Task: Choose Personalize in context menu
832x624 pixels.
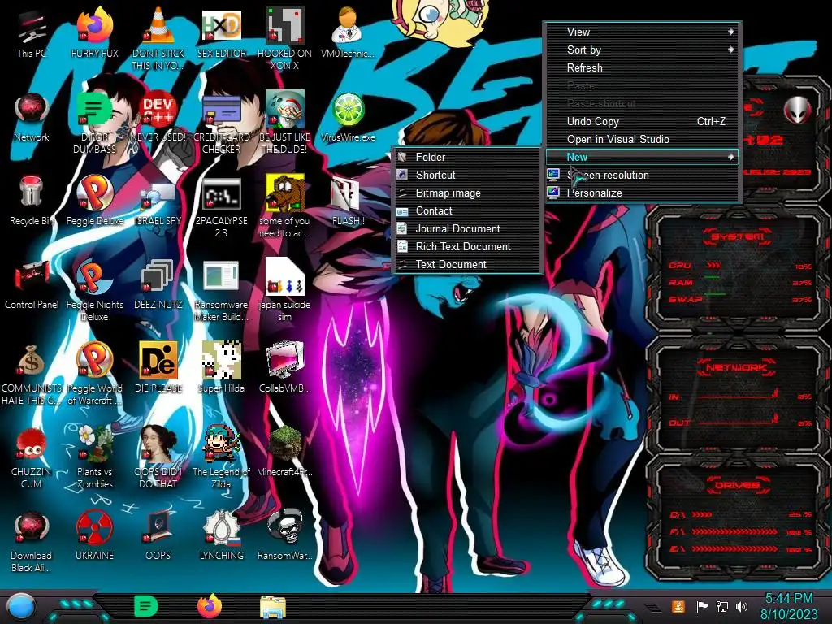Action: pos(643,193)
